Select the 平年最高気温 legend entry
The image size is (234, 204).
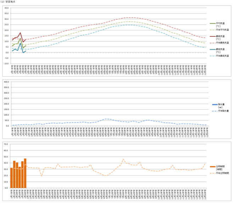222,43
